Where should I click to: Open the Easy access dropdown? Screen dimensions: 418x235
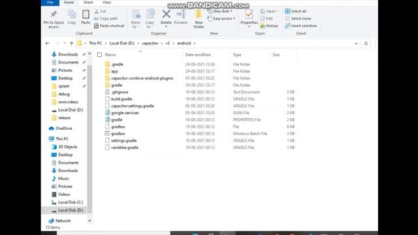click(221, 18)
